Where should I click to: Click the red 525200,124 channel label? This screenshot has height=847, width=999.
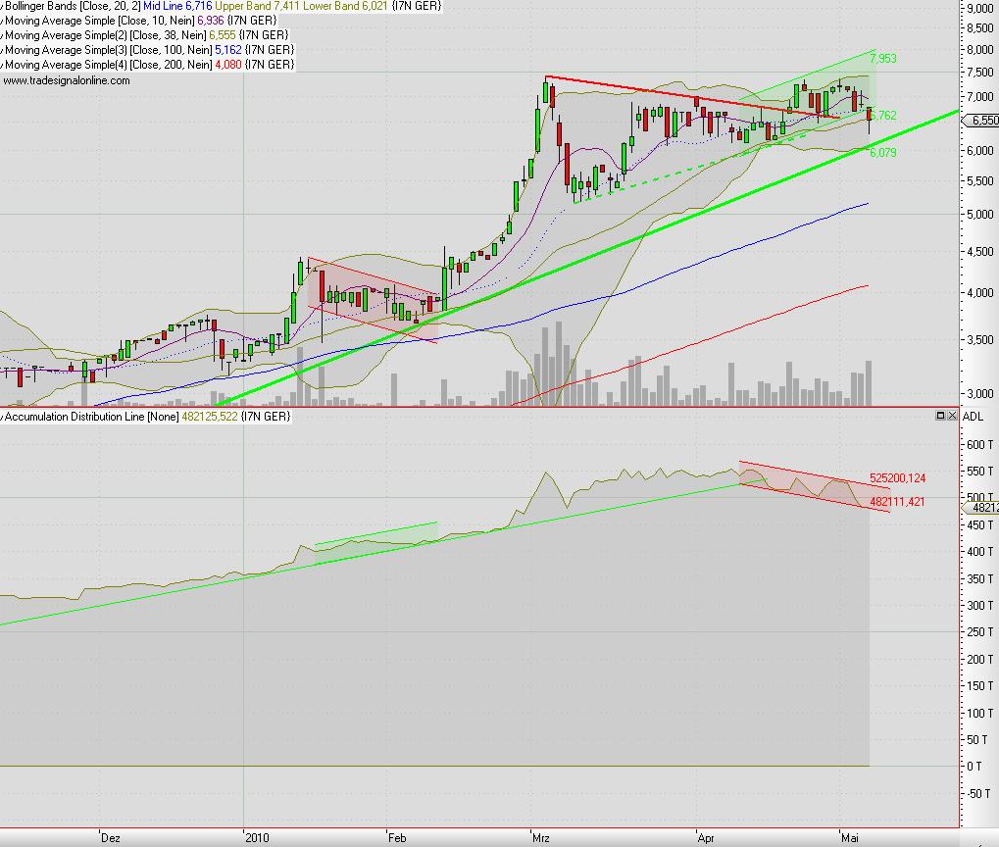[897, 478]
